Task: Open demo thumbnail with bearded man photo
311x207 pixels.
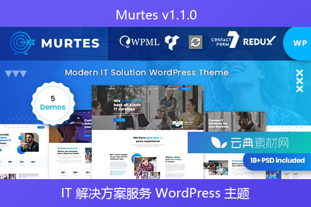Action: pos(24,152)
